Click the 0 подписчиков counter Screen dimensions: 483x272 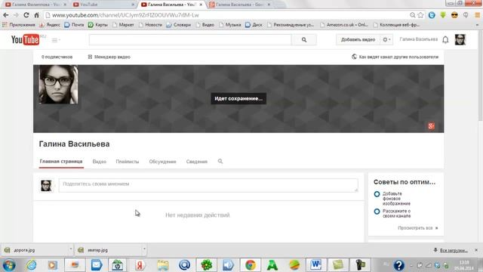pos(57,57)
